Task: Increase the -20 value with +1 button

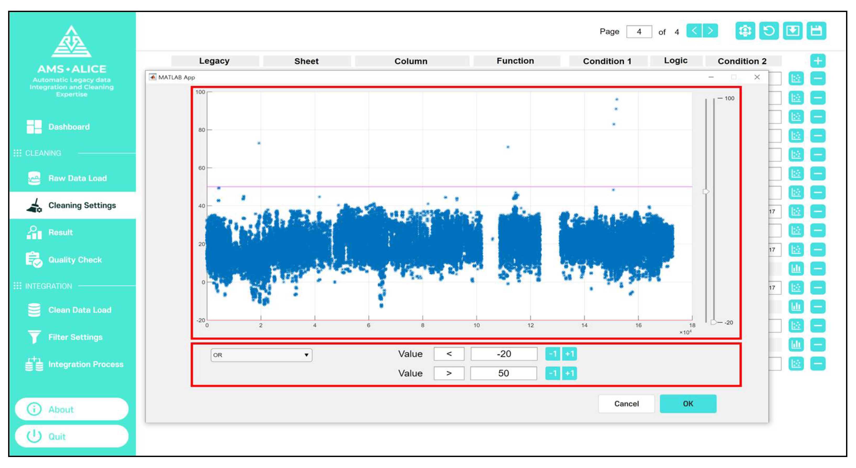Action: (x=569, y=354)
